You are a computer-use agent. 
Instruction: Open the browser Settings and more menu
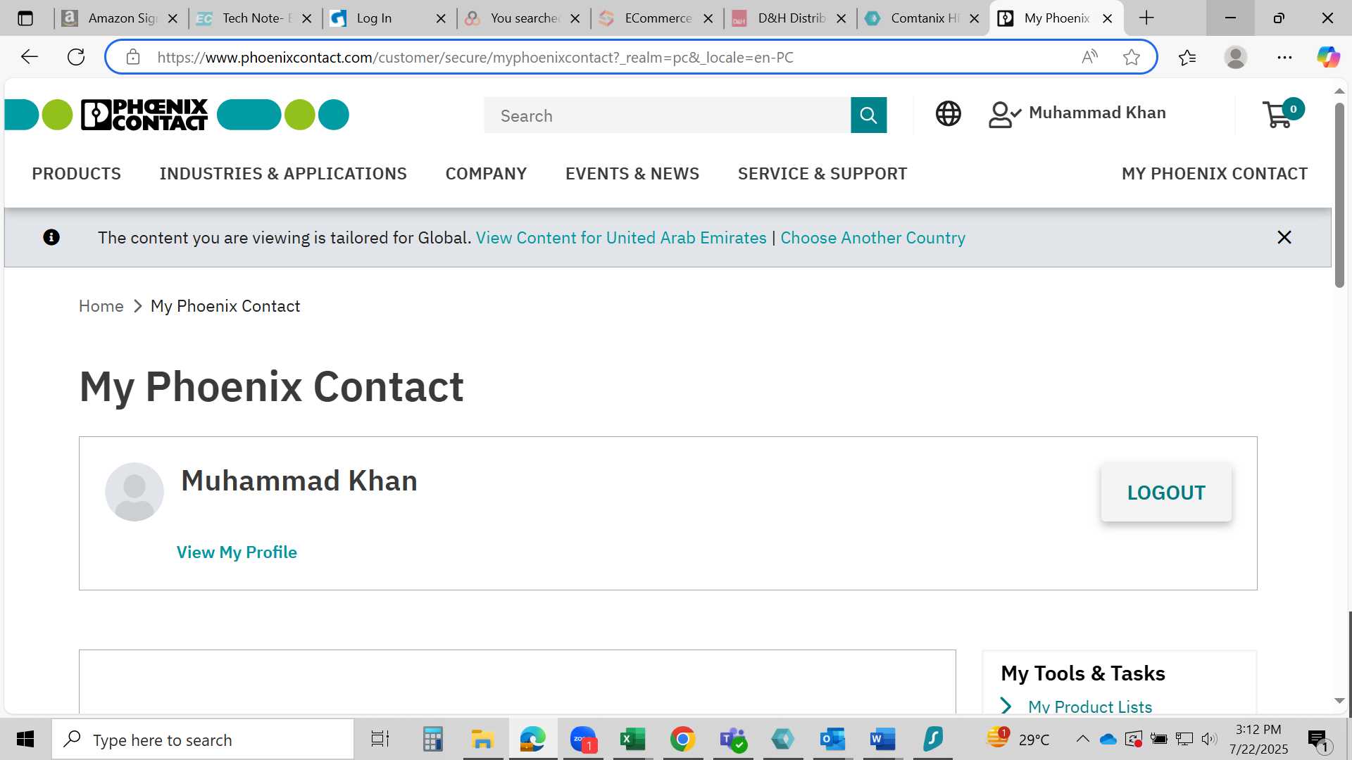tap(1284, 57)
